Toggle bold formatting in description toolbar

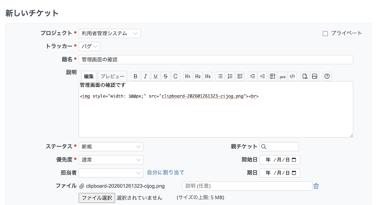[135, 76]
